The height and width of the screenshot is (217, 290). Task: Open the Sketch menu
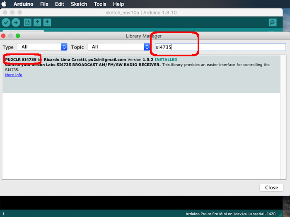click(79, 4)
